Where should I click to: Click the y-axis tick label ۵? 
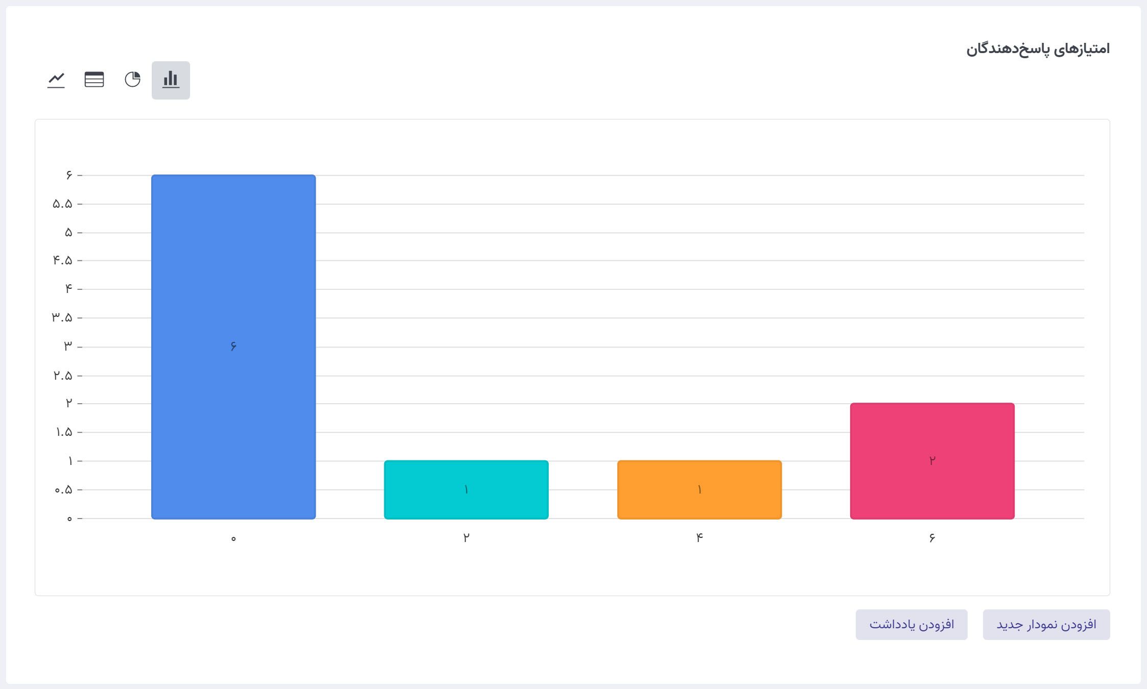pyautogui.click(x=68, y=233)
